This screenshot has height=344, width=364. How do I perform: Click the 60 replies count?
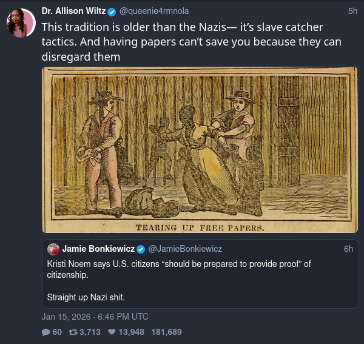[57, 332]
